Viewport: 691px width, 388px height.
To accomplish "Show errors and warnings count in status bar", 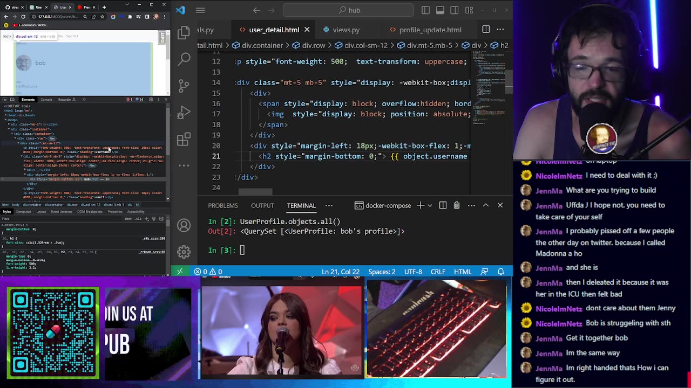I will pos(208,272).
